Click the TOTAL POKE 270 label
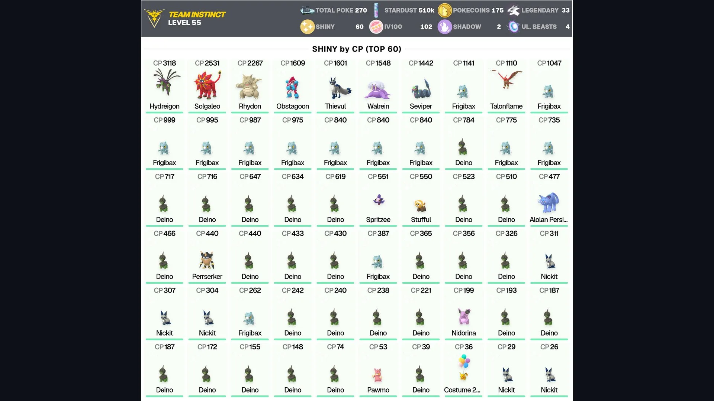This screenshot has width=714, height=401. pos(341,10)
